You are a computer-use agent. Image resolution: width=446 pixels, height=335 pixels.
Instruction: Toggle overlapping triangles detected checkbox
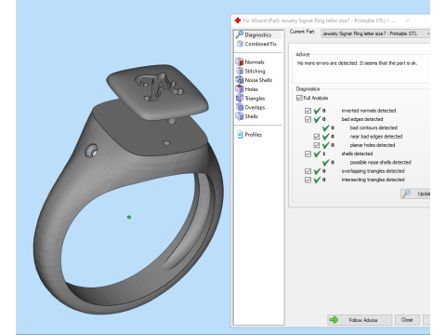(308, 171)
